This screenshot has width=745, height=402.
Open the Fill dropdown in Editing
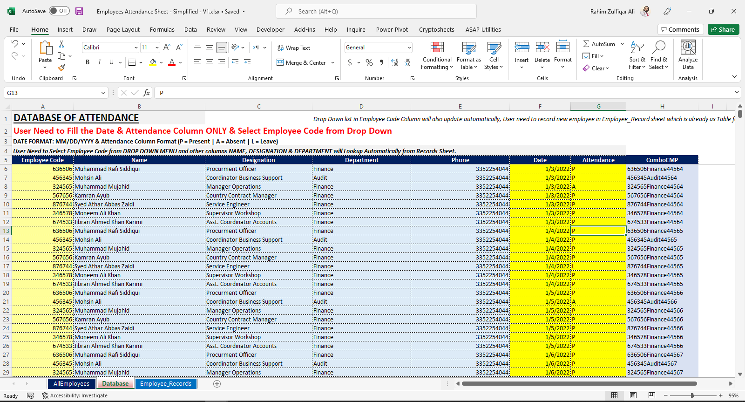[593, 56]
